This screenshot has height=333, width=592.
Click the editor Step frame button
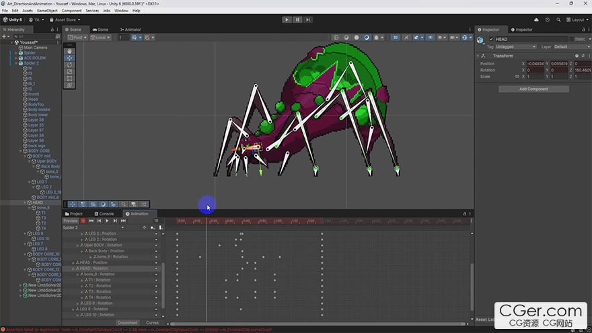coord(308,20)
